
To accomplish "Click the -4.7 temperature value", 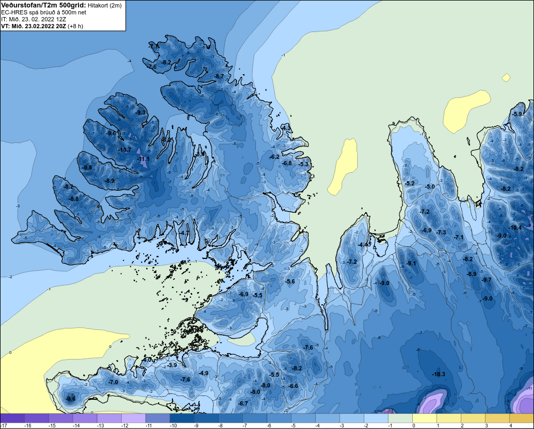I will 184,233.
